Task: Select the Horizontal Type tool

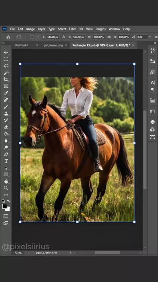Action: (6, 161)
